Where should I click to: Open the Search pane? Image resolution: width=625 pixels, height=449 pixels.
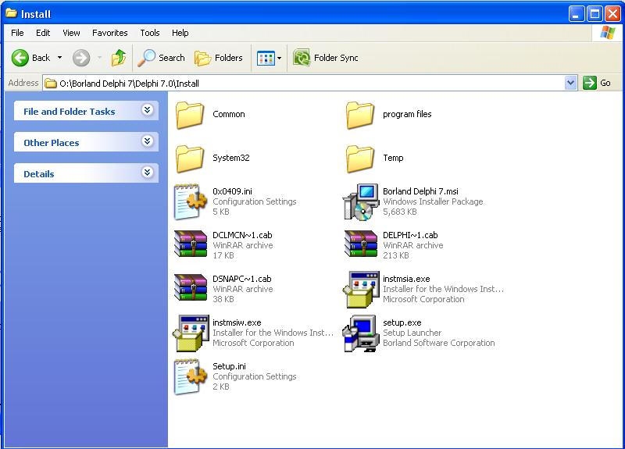pyautogui.click(x=162, y=58)
